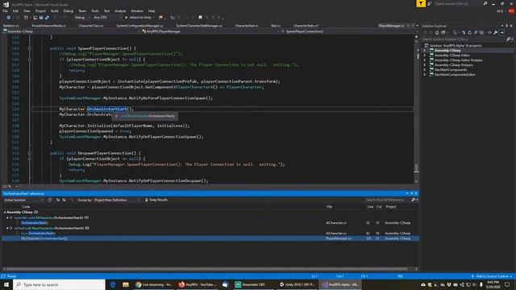Click the Quick Launch magnifier icon
Screen dimensions: 516x290
click(485, 3)
